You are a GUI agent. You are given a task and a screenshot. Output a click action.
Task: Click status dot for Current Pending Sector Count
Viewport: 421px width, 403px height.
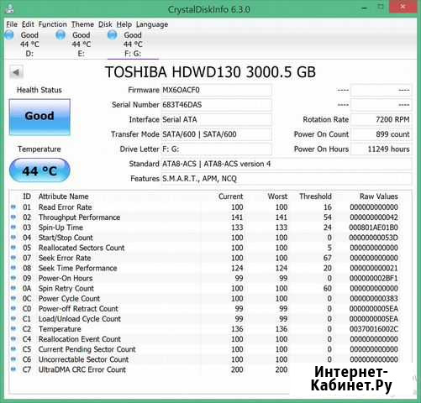coord(13,348)
